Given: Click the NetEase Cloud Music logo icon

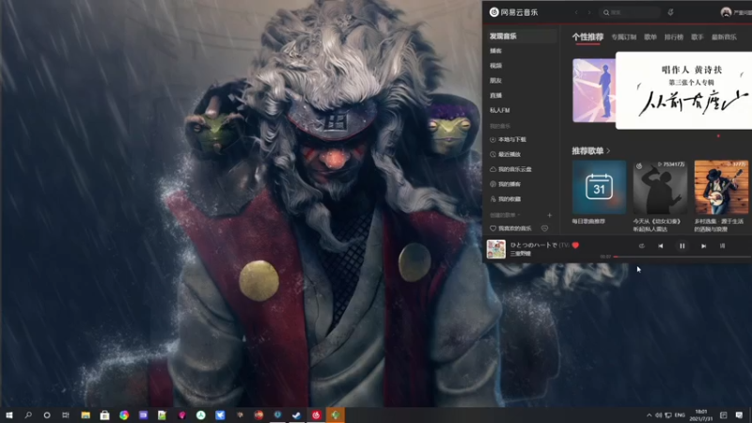Looking at the screenshot, I should tap(494, 12).
